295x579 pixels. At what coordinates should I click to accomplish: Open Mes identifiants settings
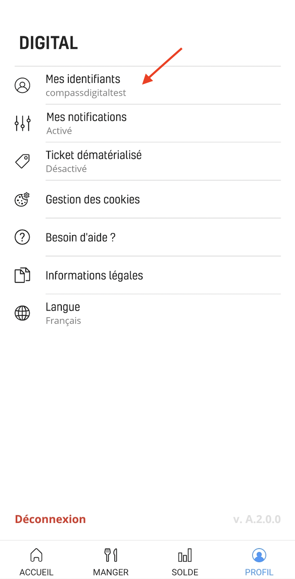coord(147,85)
